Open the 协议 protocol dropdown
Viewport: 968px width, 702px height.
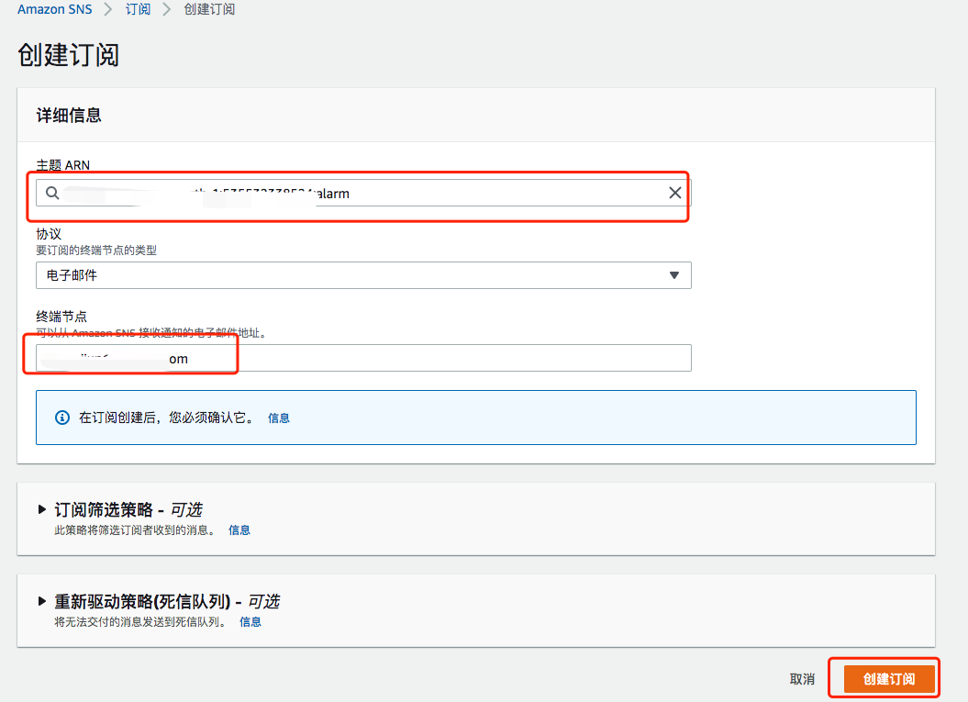[x=363, y=275]
